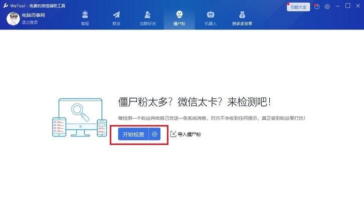Close the WeTool window
Image resolution: width=364 pixels, height=206 pixels.
(358, 6)
